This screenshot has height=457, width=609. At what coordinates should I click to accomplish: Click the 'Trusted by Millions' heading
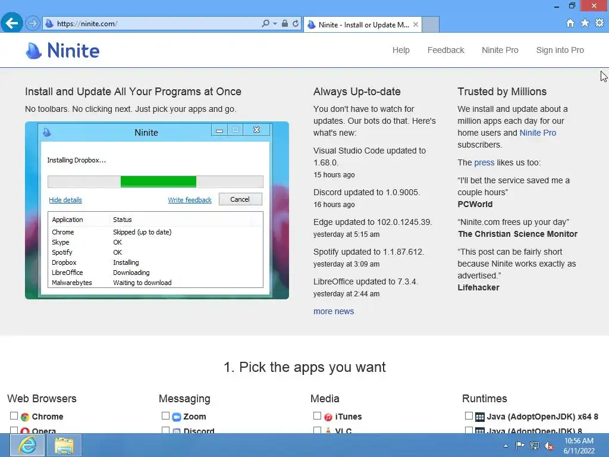[502, 92]
